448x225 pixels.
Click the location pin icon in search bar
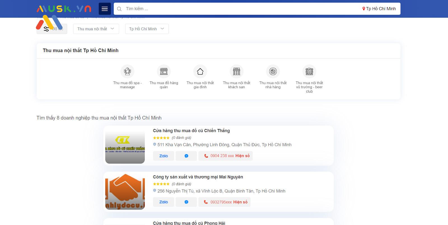tap(364, 9)
